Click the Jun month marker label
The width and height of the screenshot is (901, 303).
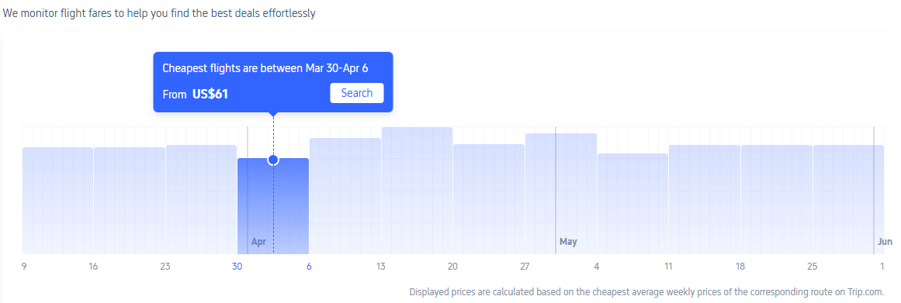885,242
